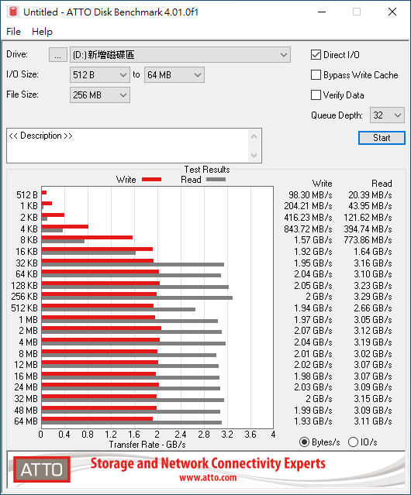Image resolution: width=411 pixels, height=495 pixels.
Task: Click the description scrollbar down arrow
Action: coord(254,156)
